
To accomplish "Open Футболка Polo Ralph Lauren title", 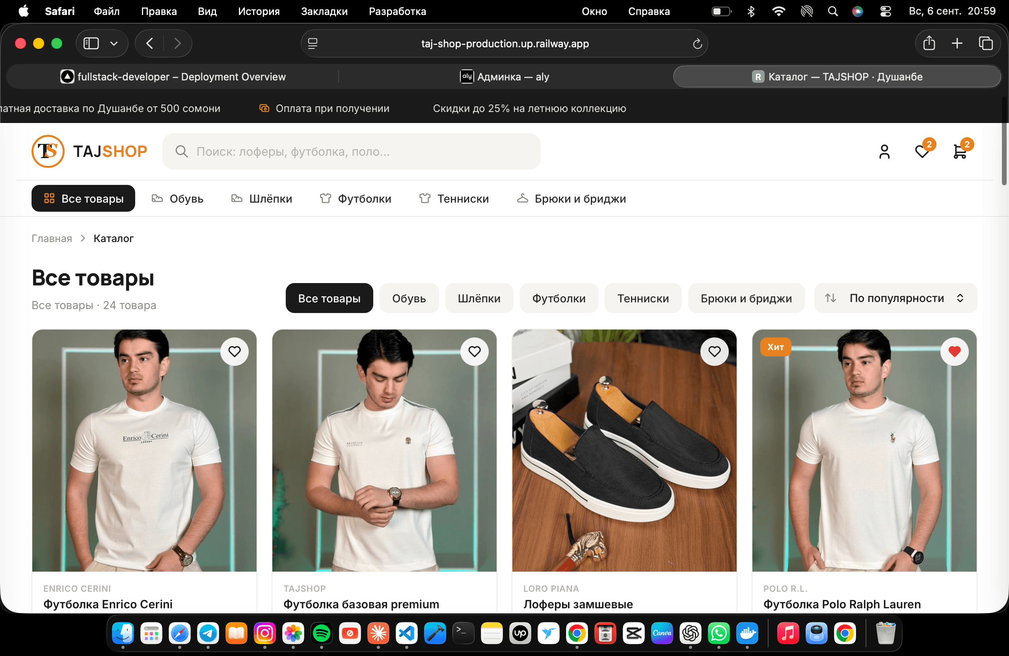I will [841, 604].
